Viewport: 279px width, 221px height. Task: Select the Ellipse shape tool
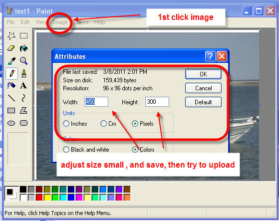pos(11,123)
